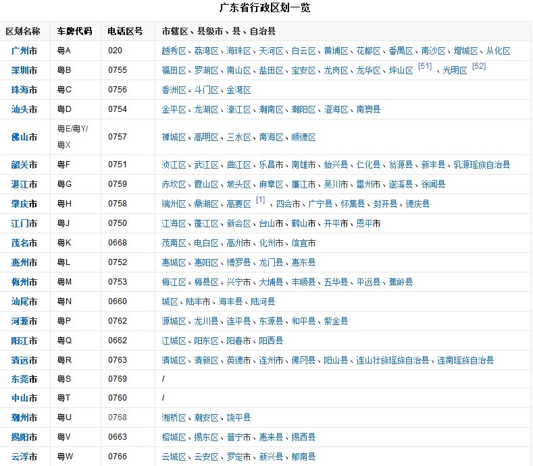Click the 光明区 district link
The image size is (533, 466).
point(455,70)
